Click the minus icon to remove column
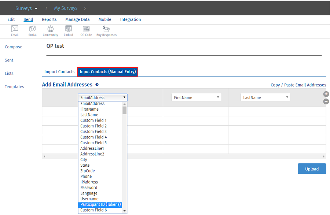This screenshot has width=330, height=215. (x=326, y=101)
